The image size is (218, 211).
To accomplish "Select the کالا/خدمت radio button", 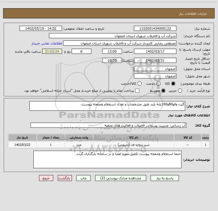I will [140, 84].
